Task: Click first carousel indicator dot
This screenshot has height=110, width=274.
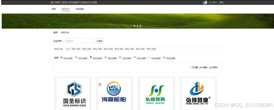Action: click(134, 26)
